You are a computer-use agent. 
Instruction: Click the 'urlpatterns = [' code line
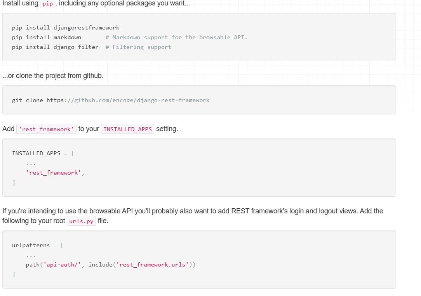[38, 245]
